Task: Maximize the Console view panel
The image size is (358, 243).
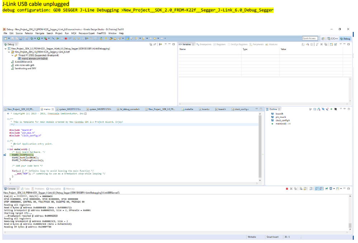Action: 349,188
